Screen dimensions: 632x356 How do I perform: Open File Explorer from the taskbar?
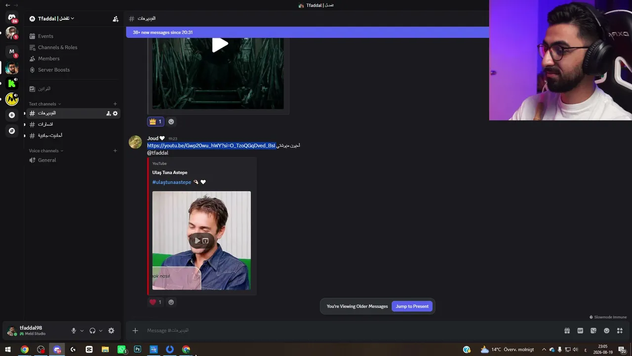pyautogui.click(x=105, y=350)
